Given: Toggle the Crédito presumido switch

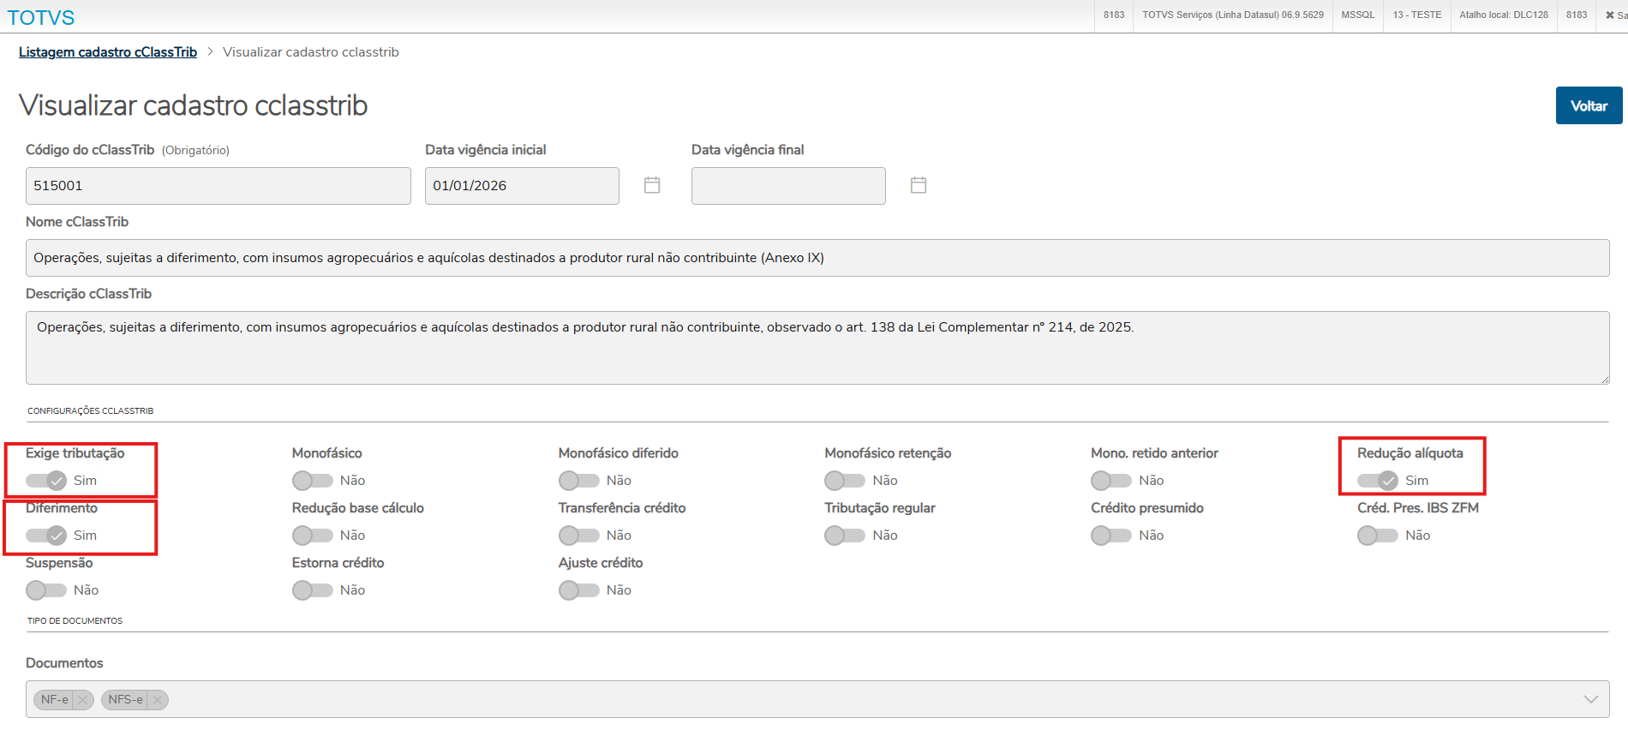Looking at the screenshot, I should pos(1111,536).
